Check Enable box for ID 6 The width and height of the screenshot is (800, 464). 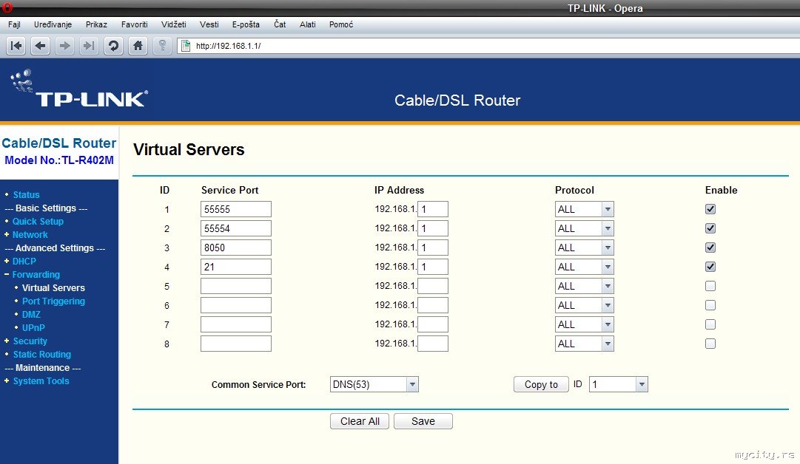click(710, 305)
